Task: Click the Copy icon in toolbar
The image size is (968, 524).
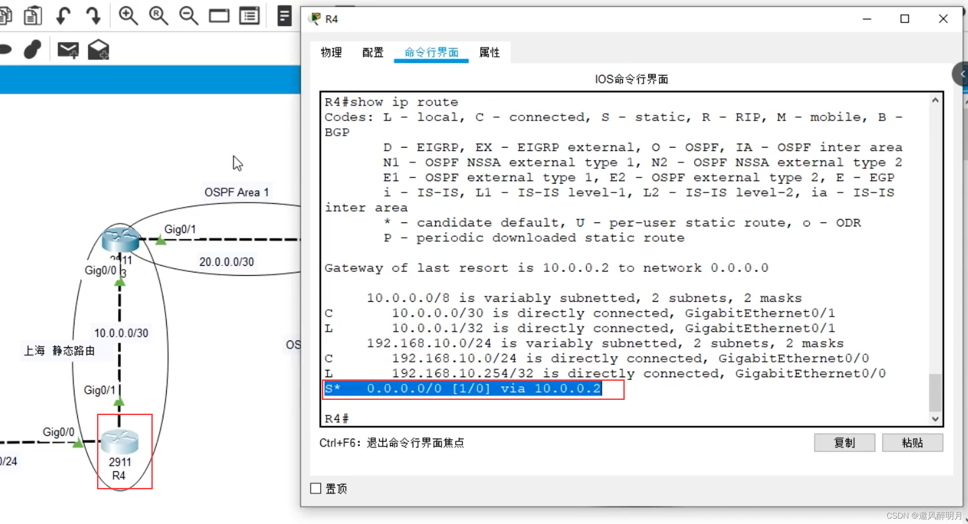Action: pyautogui.click(x=5, y=16)
